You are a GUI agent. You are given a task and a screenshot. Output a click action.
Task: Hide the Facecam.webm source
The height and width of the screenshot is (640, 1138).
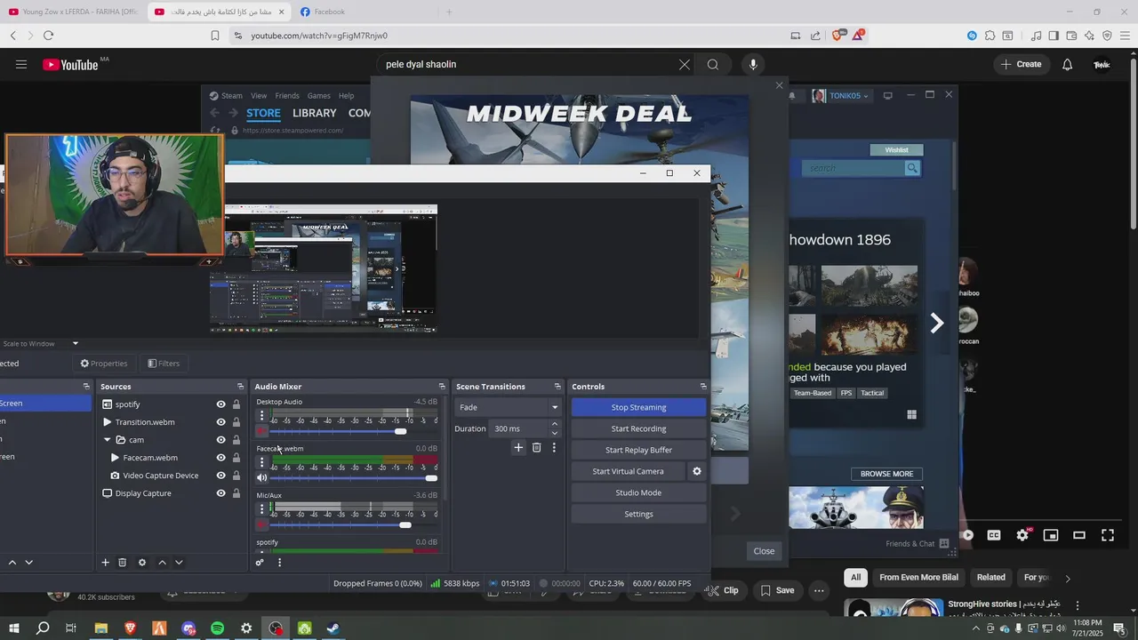[x=220, y=458]
